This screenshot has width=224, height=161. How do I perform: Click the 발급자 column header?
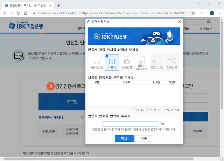point(173,82)
